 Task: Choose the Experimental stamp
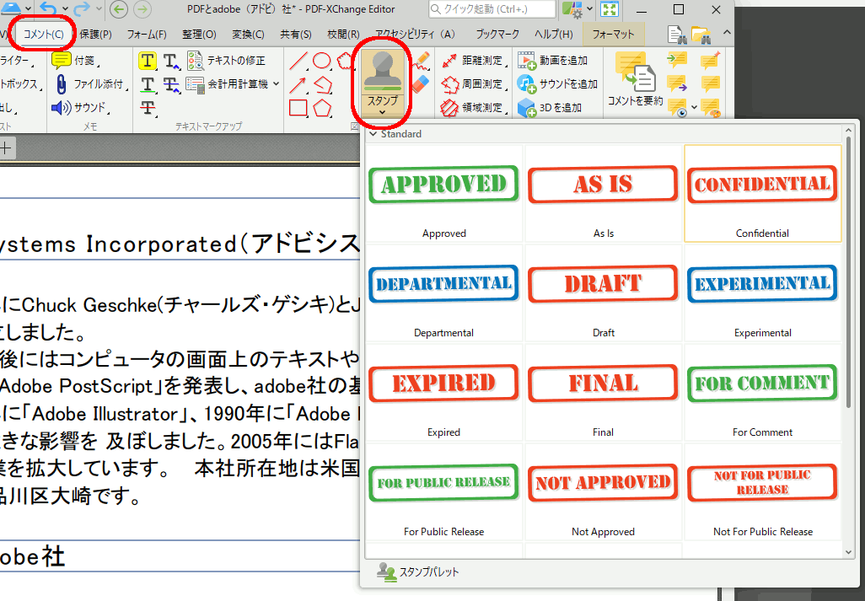coord(762,292)
